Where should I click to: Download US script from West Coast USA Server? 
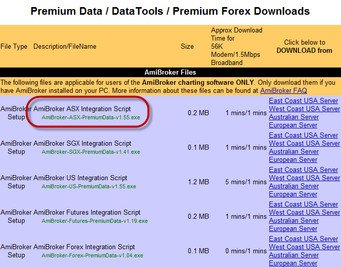(304, 178)
